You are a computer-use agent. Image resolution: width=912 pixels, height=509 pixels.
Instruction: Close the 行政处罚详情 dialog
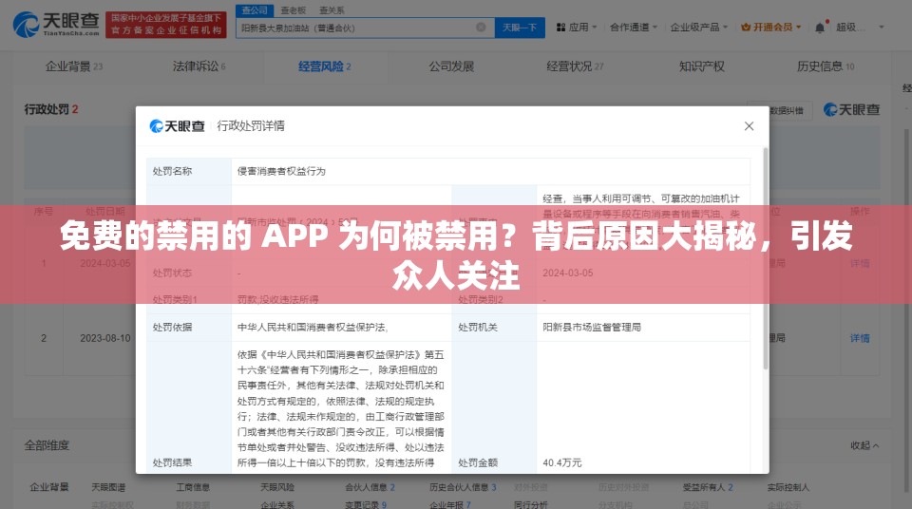coord(750,126)
